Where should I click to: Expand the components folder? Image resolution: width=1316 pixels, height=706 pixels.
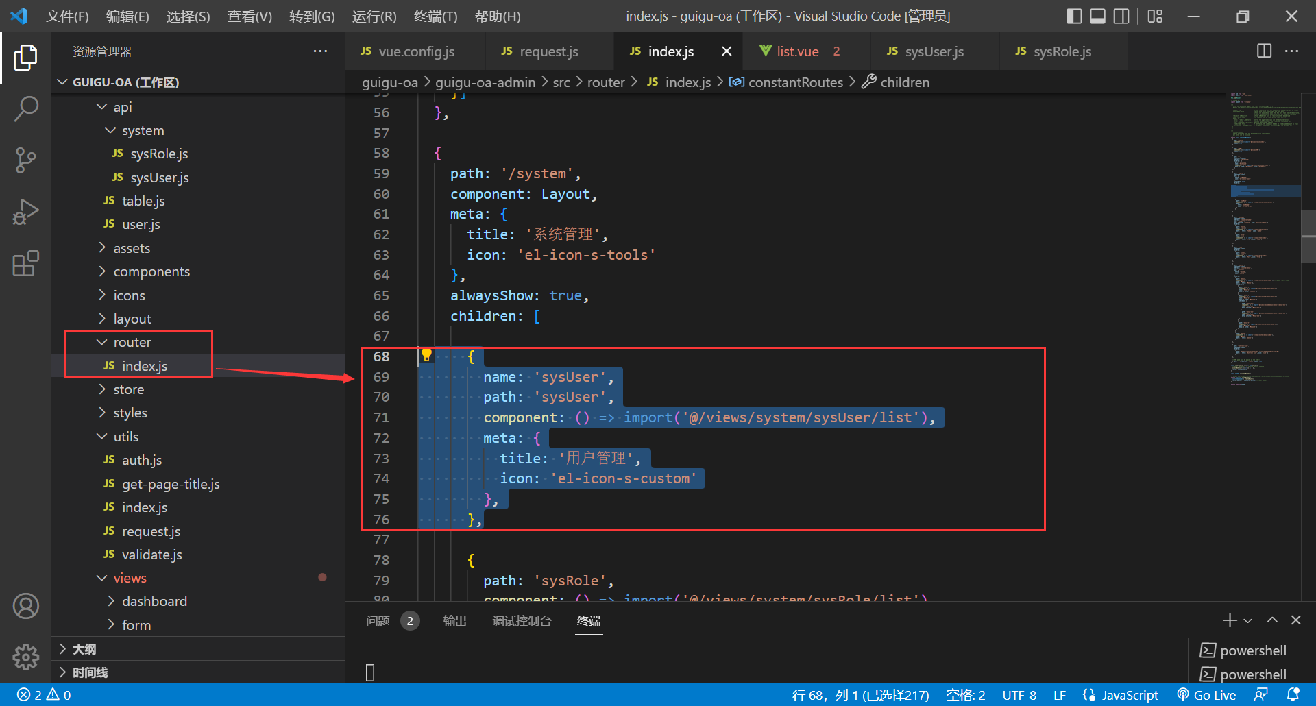pyautogui.click(x=151, y=271)
